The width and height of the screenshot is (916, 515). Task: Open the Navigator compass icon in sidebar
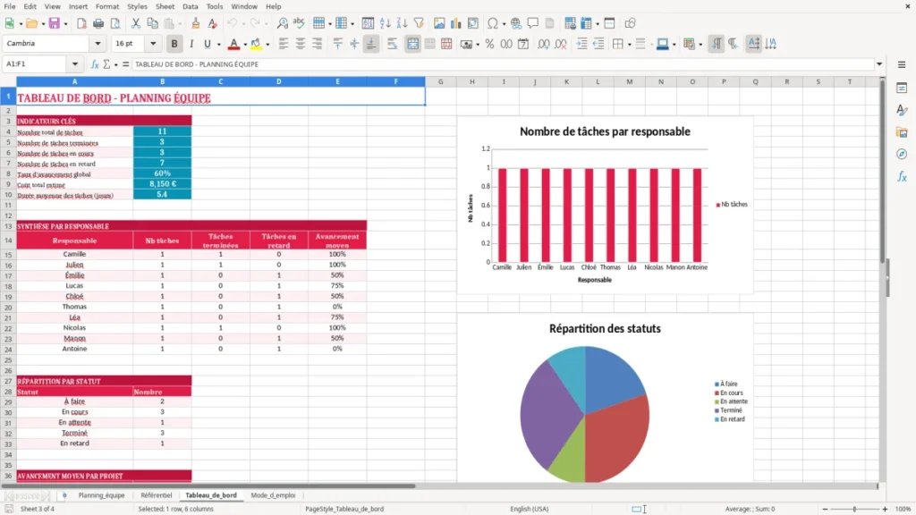[x=902, y=154]
